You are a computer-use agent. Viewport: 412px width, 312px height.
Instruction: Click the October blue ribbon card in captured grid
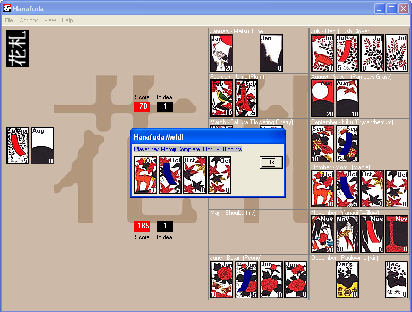[347, 189]
